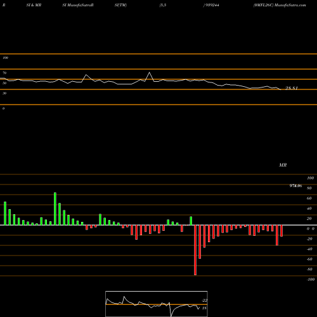Click the 'MR' panel label

[x=283, y=165]
